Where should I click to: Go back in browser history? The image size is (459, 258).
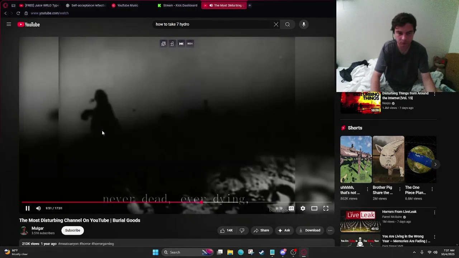click(x=5, y=13)
